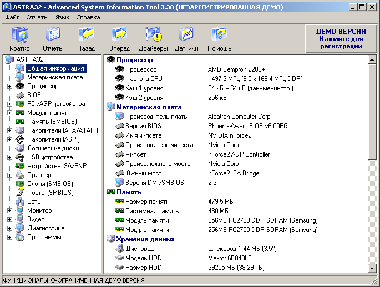The image size is (380, 287).
Task: Click the drive icon beside Модель HDD
Action: pos(119,258)
